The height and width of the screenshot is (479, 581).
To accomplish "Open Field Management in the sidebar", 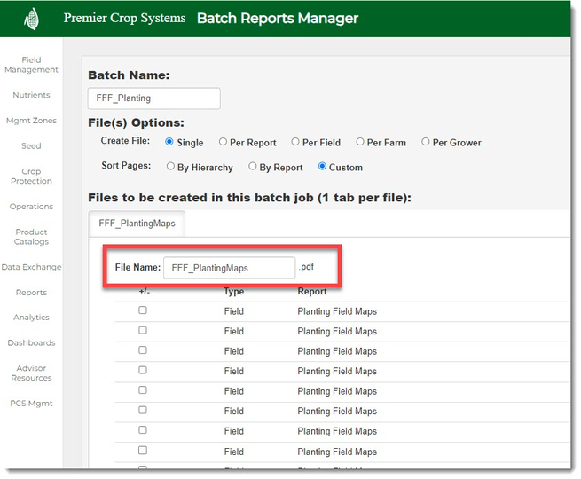I will (31, 65).
